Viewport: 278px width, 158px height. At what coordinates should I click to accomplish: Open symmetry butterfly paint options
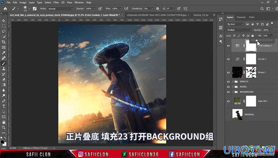pyautogui.click(x=185, y=9)
